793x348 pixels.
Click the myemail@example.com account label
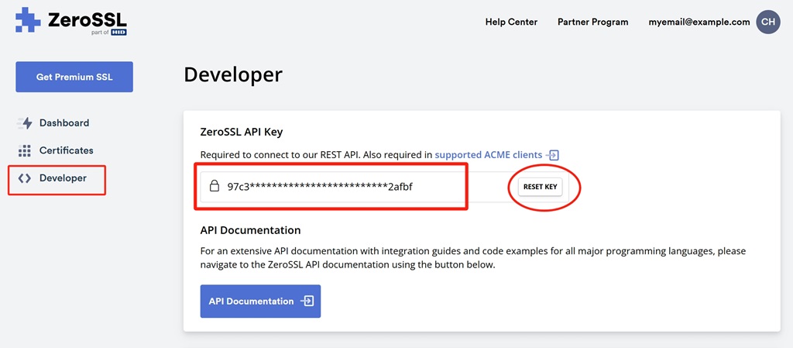pyautogui.click(x=699, y=22)
